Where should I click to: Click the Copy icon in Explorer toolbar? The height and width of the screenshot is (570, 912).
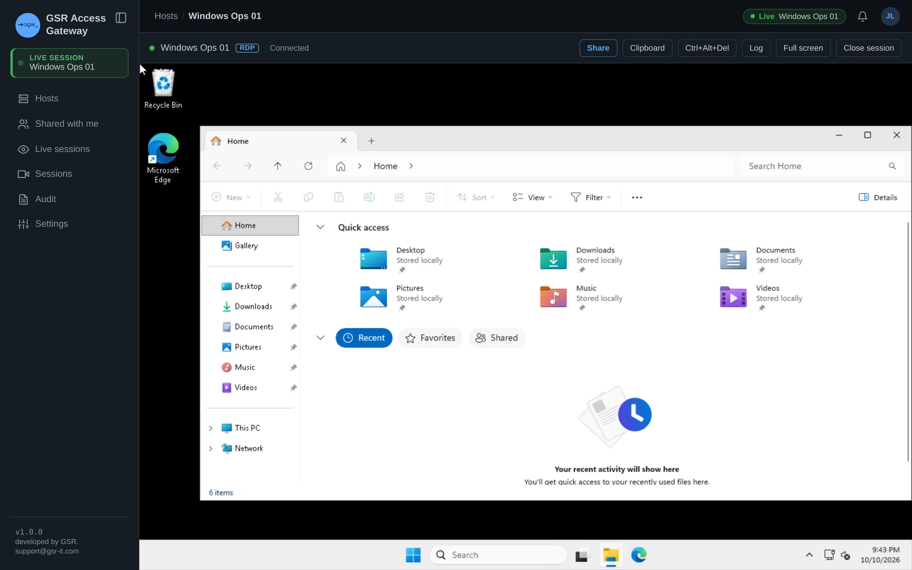click(x=308, y=197)
